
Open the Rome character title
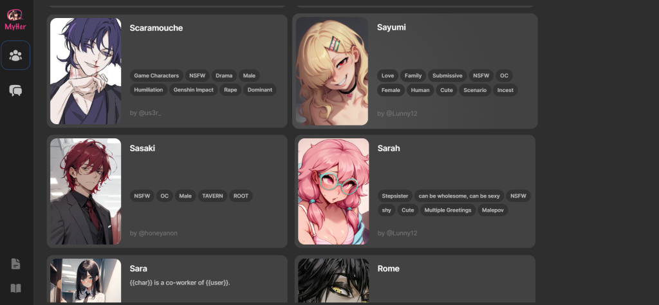point(388,268)
